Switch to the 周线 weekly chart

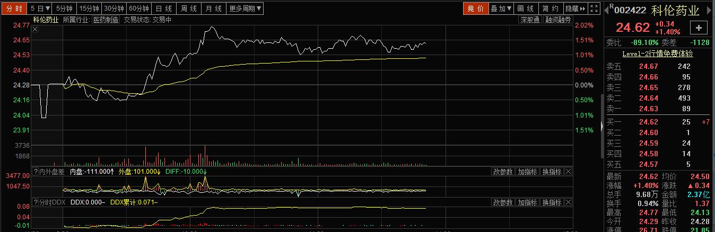click(189, 8)
